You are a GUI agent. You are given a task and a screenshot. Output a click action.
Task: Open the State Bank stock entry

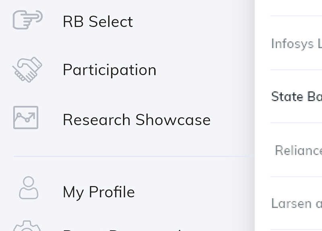[296, 96]
